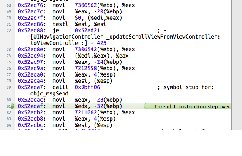242x156 pixels.
Task: Click 'objc_msgSend' text below line 79
Action: click(49, 94)
